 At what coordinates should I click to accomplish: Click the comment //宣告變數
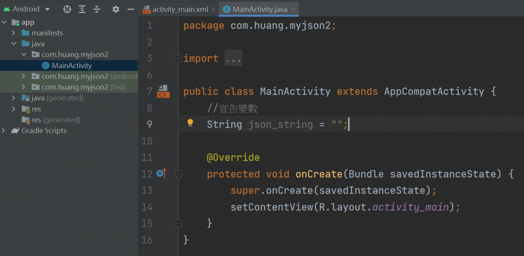[232, 108]
